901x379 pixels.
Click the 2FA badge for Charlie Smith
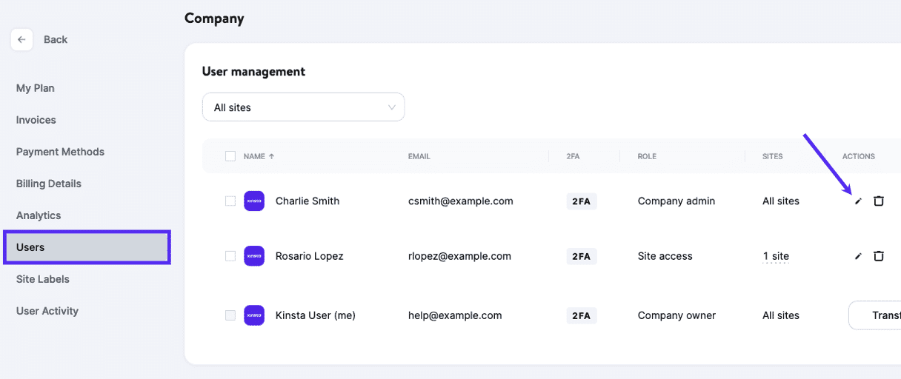[581, 201]
